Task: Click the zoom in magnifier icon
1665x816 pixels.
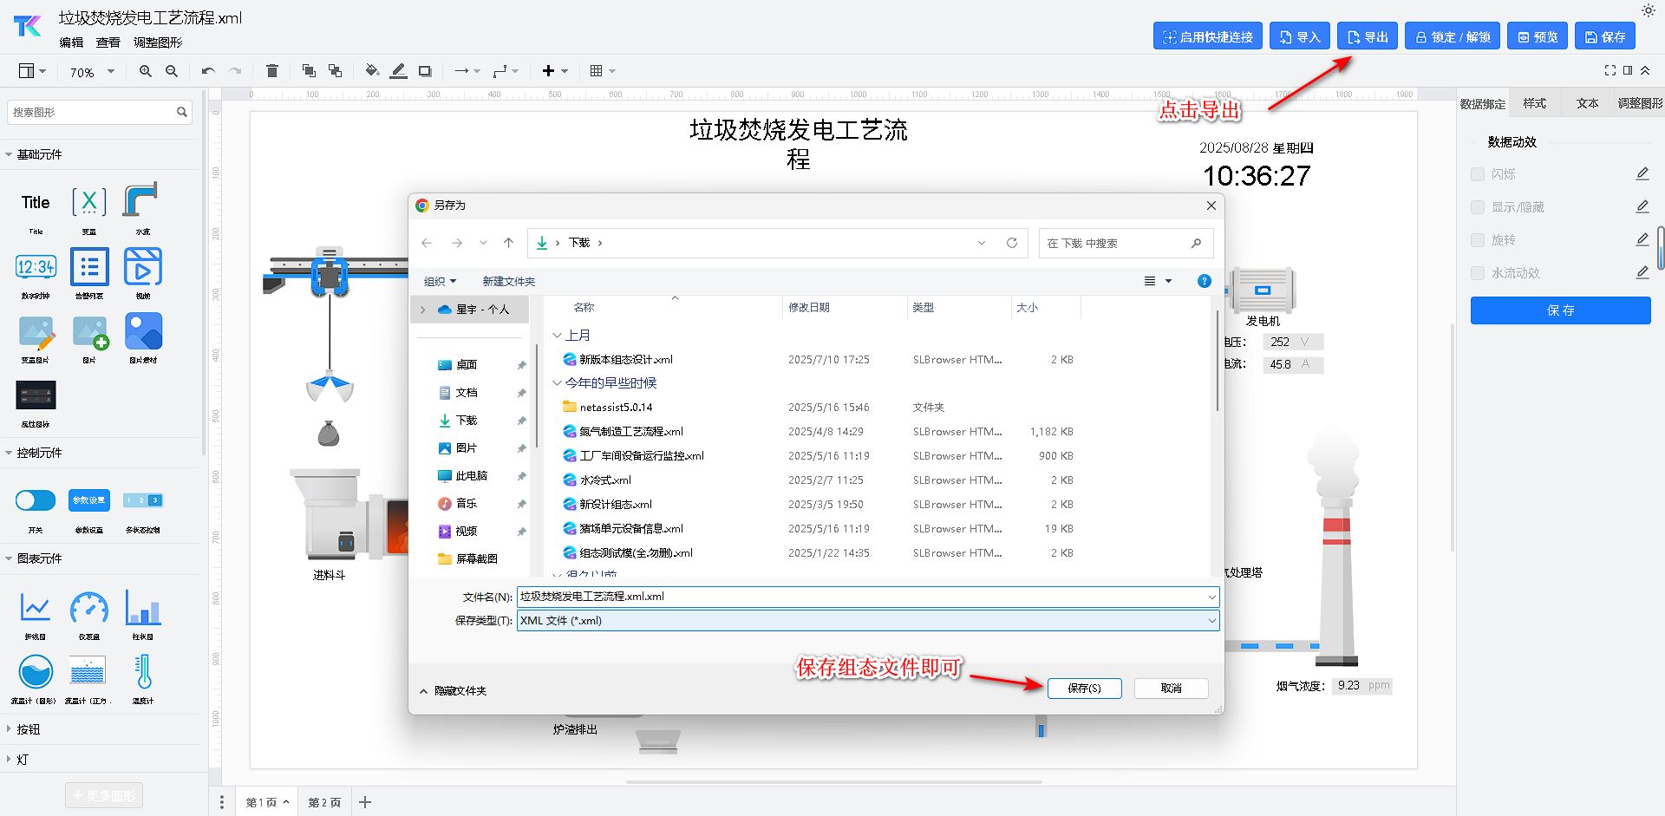Action: 146,71
